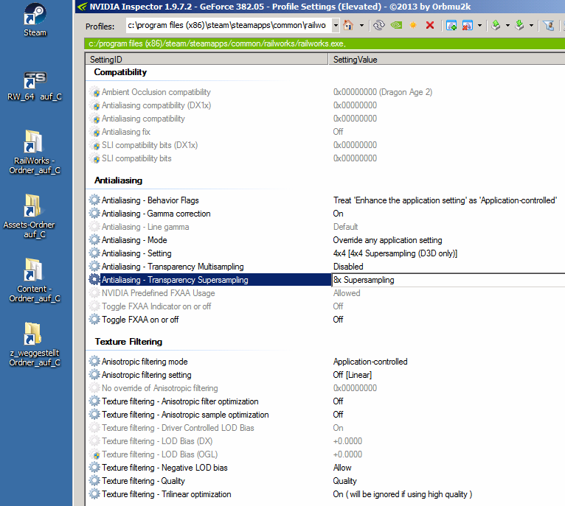
Task: Select the RailWorks - Ordner_auf_C folder shortcut
Action: coord(35,152)
